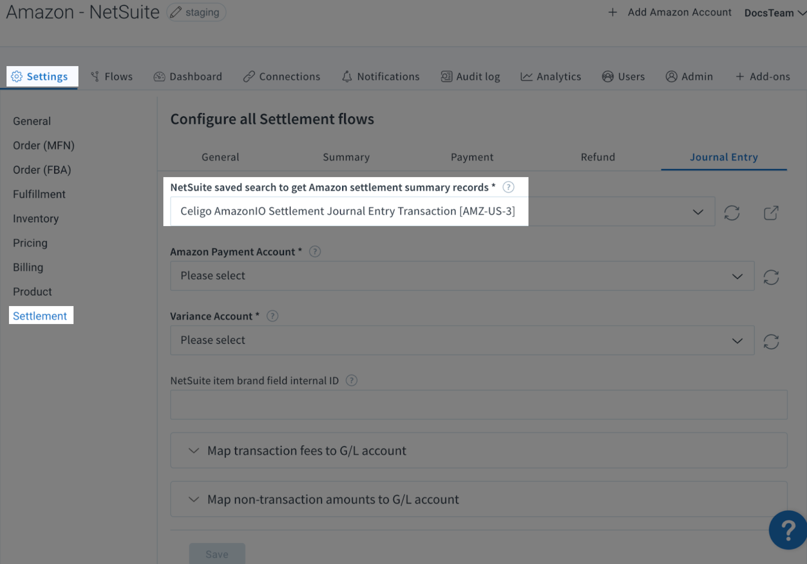807x564 pixels.
Task: Open Order (FBA) in the sidebar
Action: click(42, 170)
